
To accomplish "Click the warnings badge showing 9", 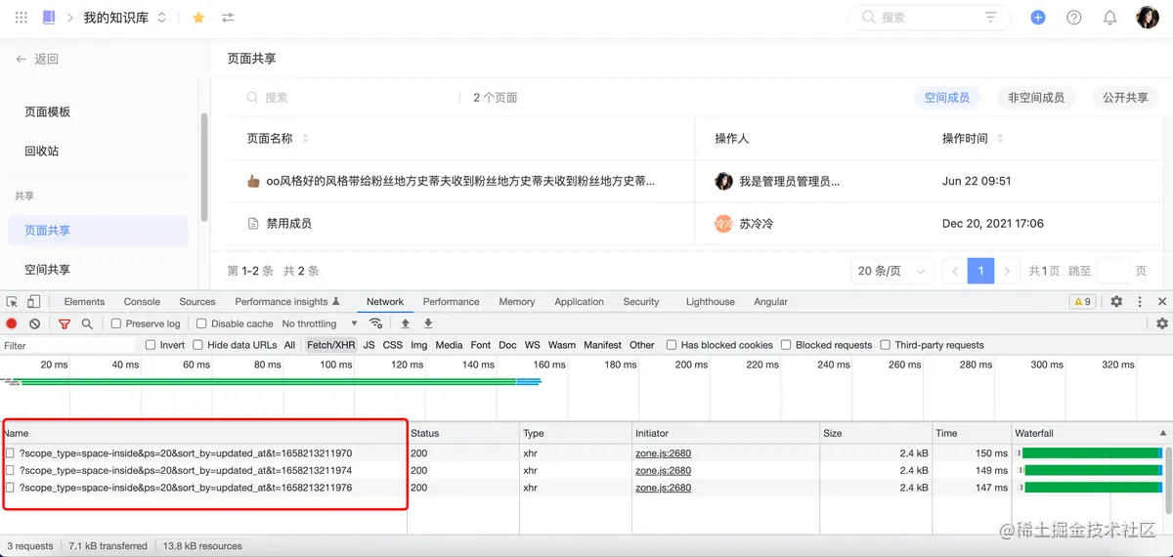I will (1082, 302).
